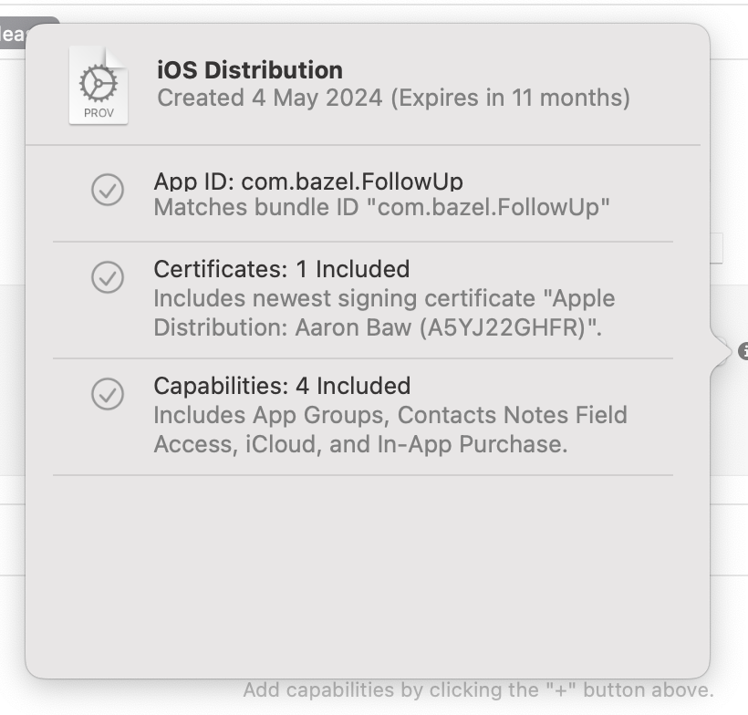Click the Certificates checkmark status icon
Image resolution: width=748 pixels, height=715 pixels.
[108, 277]
